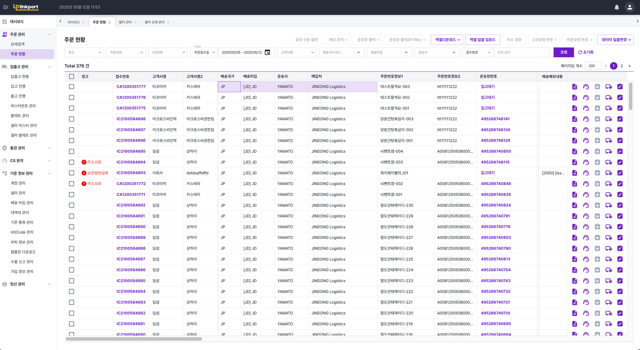
Task: Click edit clipboard icon for order IC2100584891
Action: pos(620,216)
